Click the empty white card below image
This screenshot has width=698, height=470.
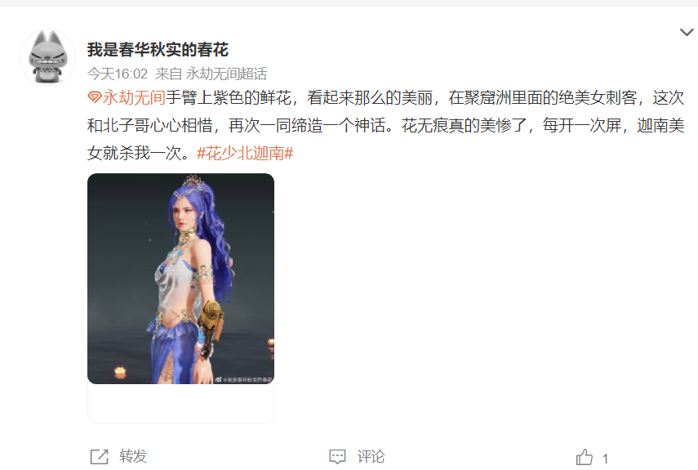(180, 403)
